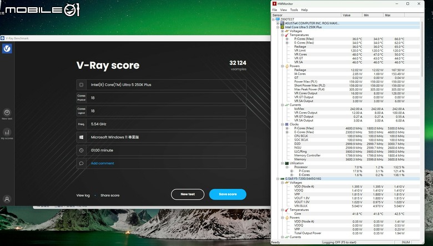Collapse the Utilization Processor node

coord(287,167)
